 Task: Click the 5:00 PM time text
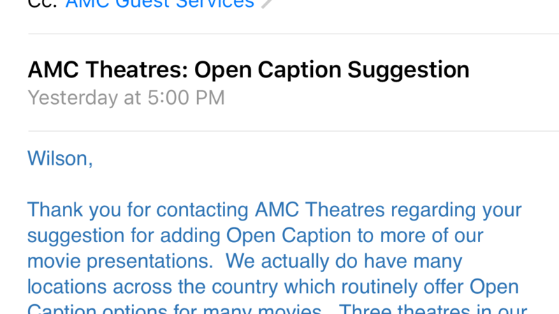184,98
